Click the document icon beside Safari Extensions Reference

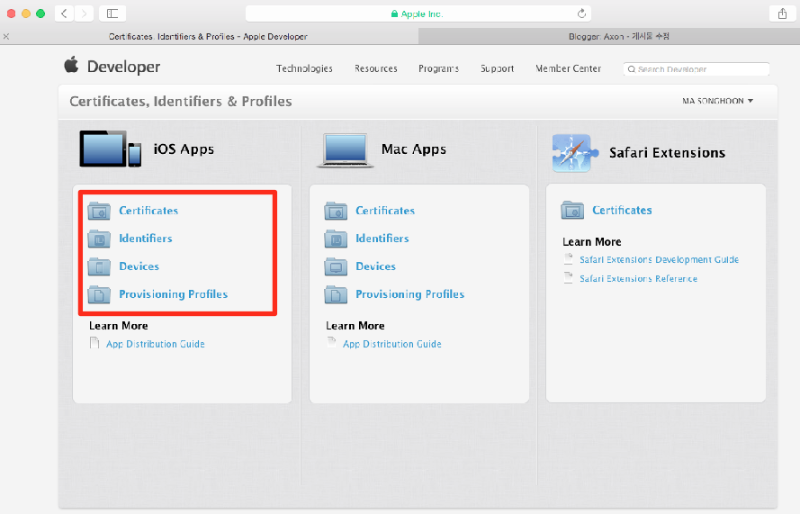pyautogui.click(x=568, y=277)
